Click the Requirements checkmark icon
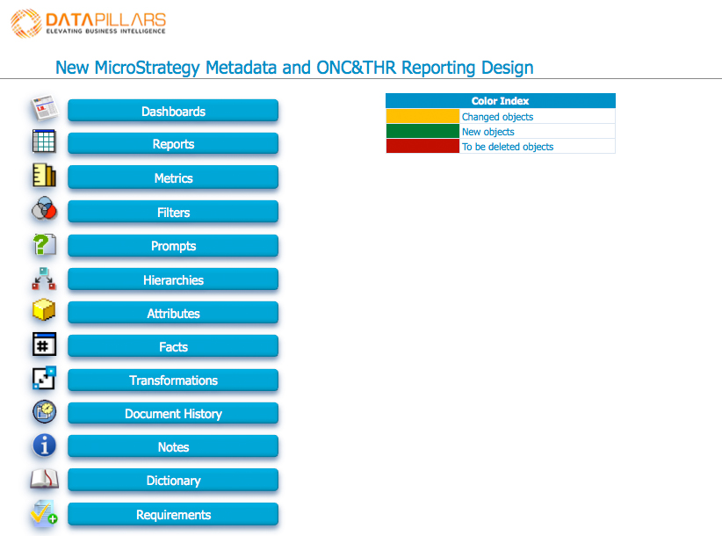The width and height of the screenshot is (722, 536). click(44, 512)
